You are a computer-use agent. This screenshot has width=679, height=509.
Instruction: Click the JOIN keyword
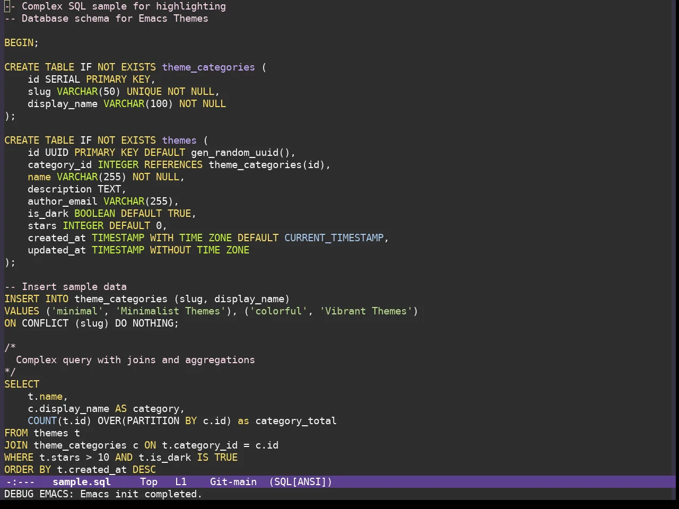[x=16, y=445]
